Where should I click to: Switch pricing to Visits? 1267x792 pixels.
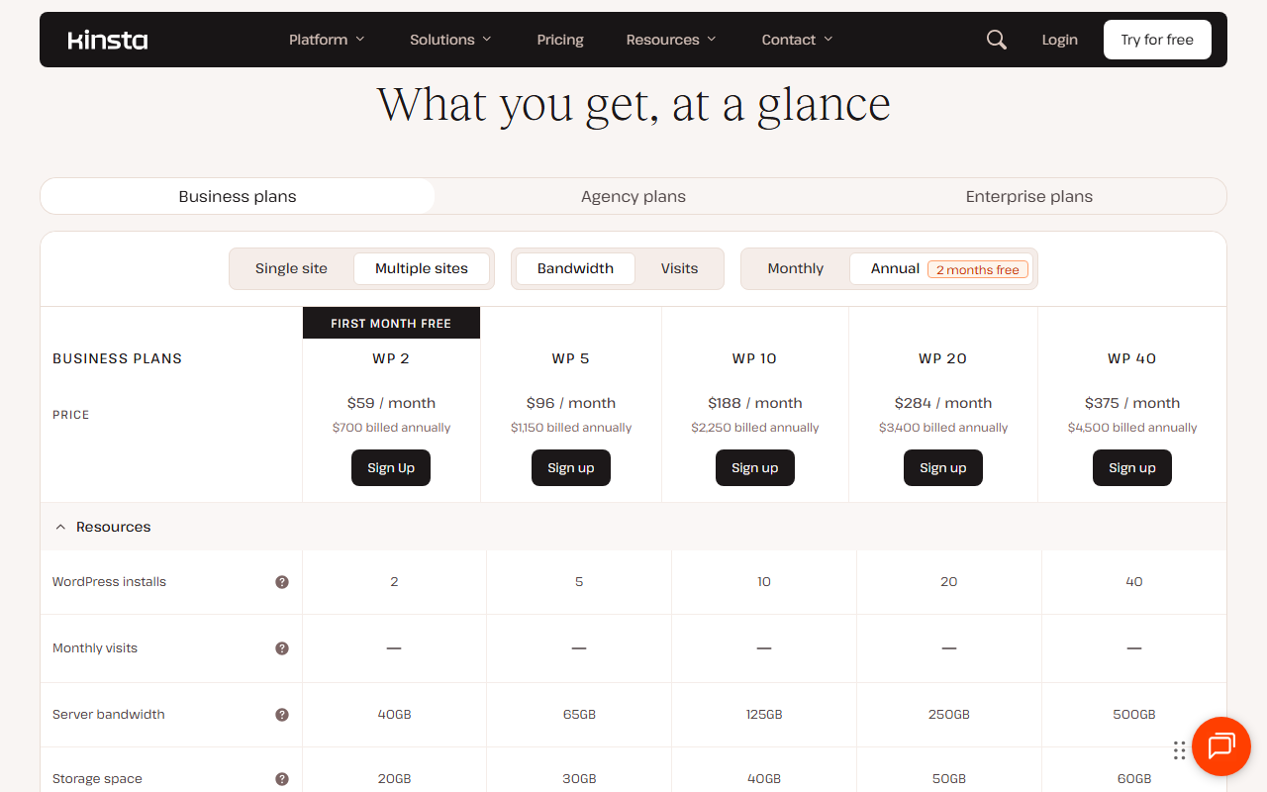[x=679, y=268]
